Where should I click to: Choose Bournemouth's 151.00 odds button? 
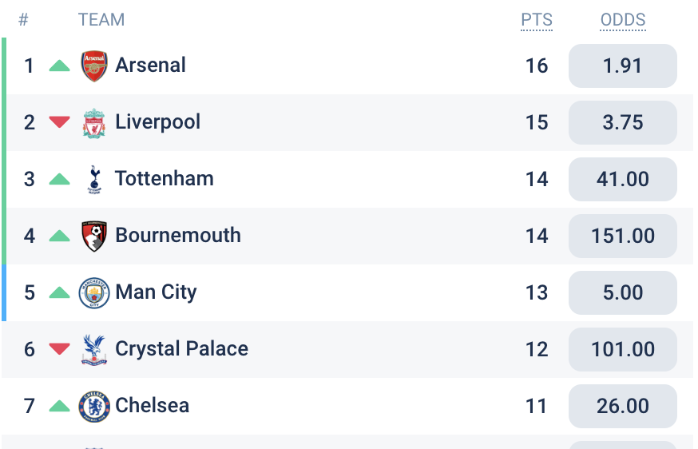point(623,236)
